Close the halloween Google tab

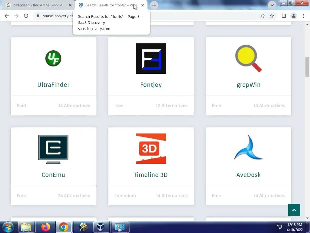[70, 5]
